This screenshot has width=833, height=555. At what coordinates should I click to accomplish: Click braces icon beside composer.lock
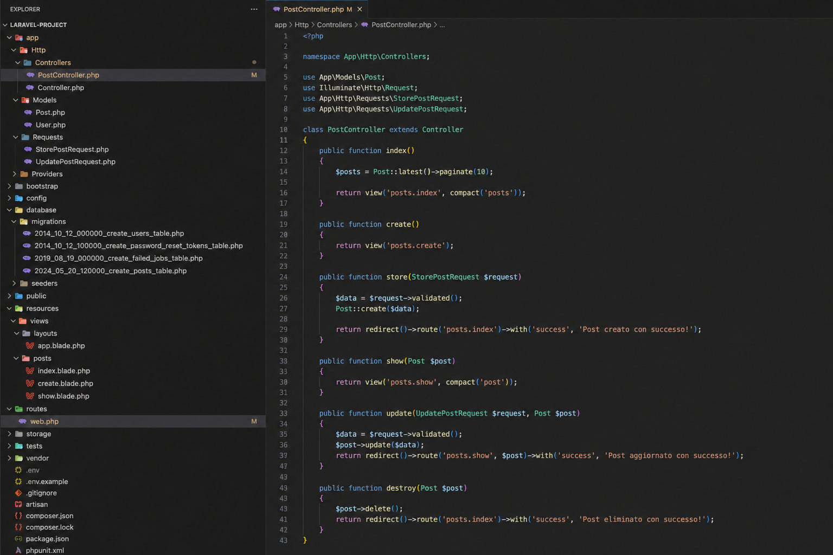[18, 527]
